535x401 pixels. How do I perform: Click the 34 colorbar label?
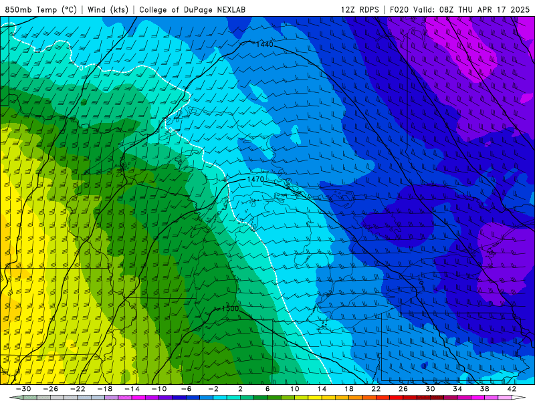pyautogui.click(x=457, y=389)
